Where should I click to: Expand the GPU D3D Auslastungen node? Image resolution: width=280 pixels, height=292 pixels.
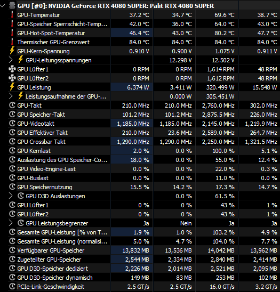point(11,196)
